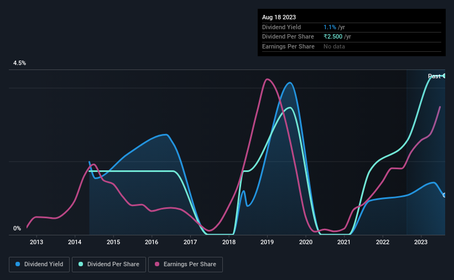The height and width of the screenshot is (280, 454).
Task: Click the 2013 x-axis label
Action: 36,242
